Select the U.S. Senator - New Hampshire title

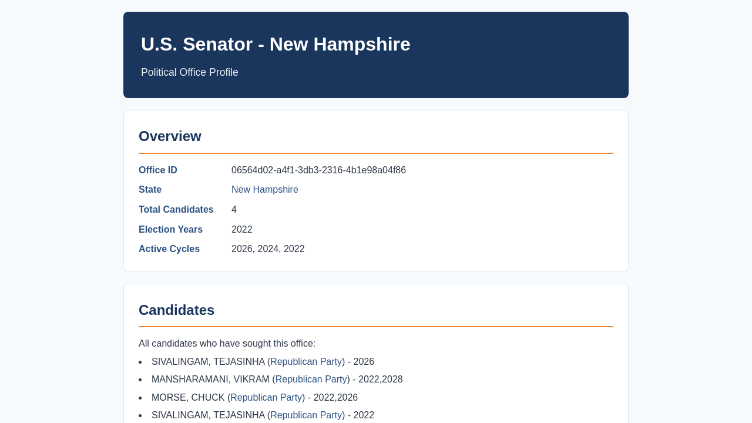coord(276,44)
